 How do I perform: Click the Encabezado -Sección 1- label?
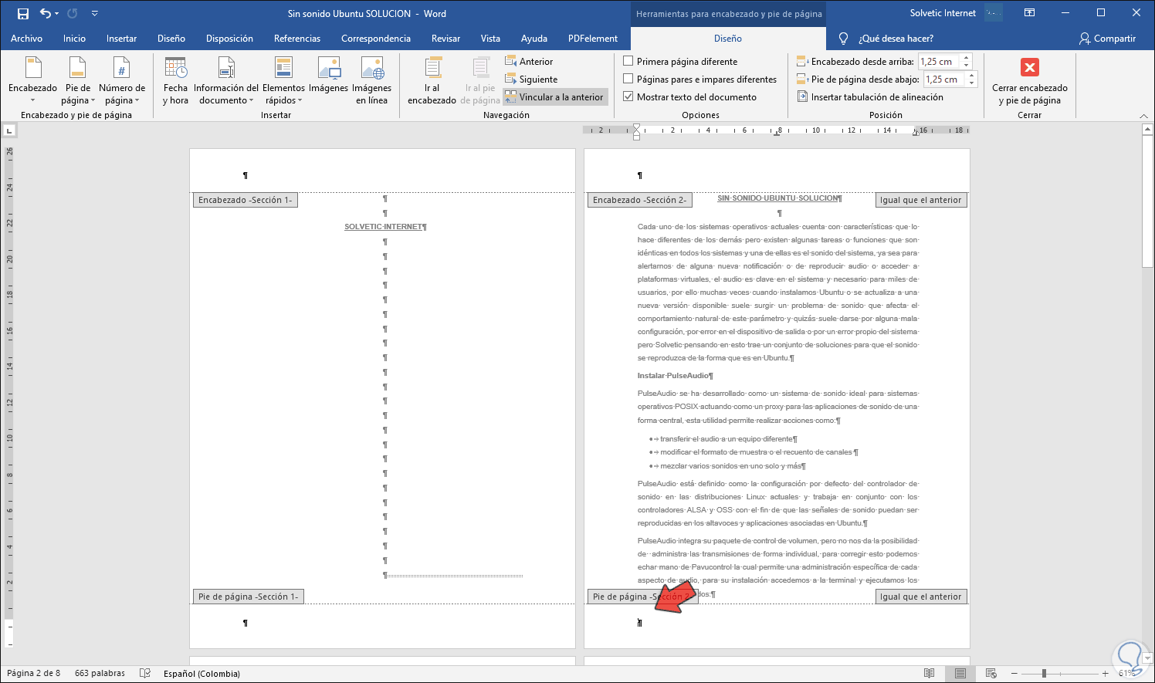point(246,200)
